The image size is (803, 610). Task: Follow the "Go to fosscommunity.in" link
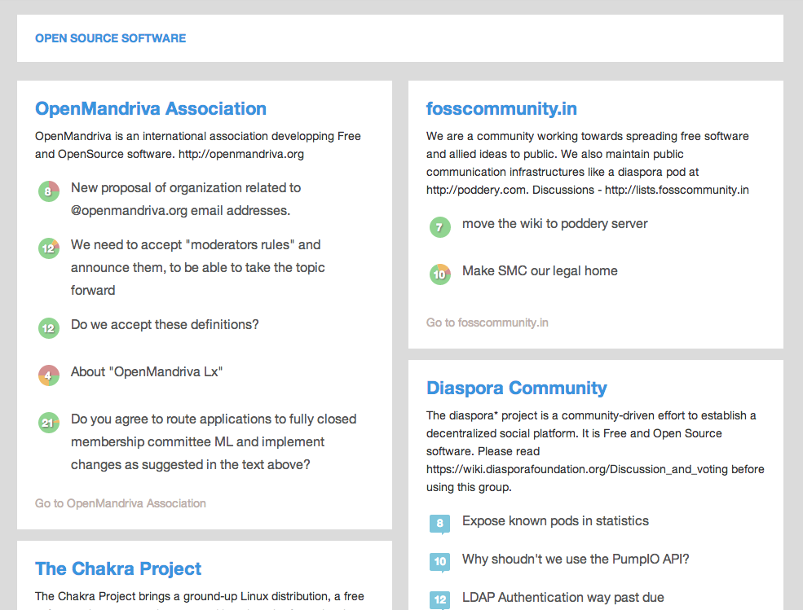[487, 323]
